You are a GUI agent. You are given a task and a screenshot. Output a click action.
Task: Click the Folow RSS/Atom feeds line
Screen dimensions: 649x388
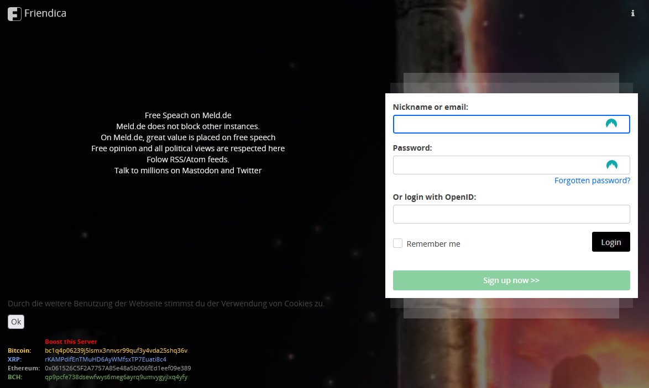(x=188, y=160)
